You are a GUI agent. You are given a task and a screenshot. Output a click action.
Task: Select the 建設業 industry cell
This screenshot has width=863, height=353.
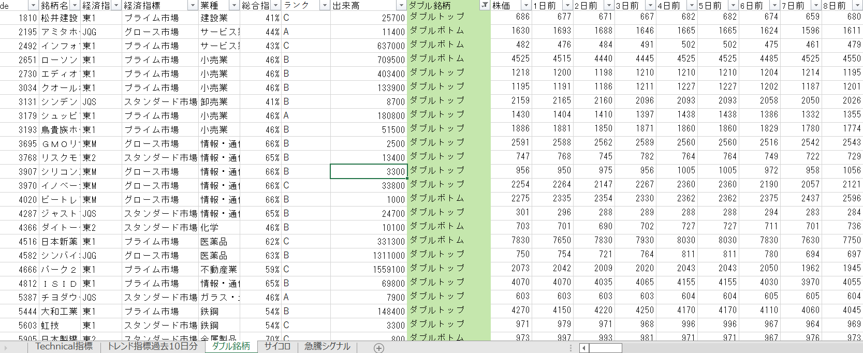[x=220, y=18]
